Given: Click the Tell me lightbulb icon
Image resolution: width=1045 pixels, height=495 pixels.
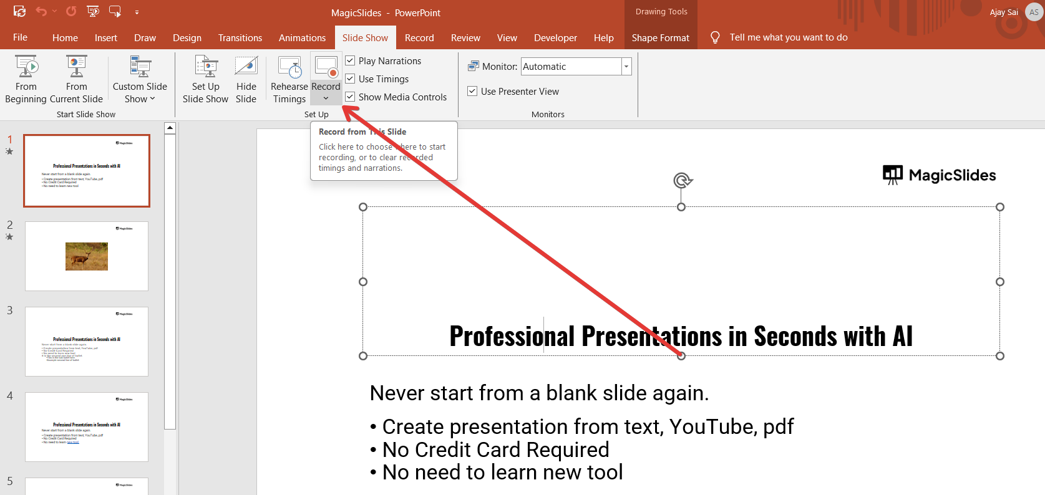Looking at the screenshot, I should pos(715,37).
